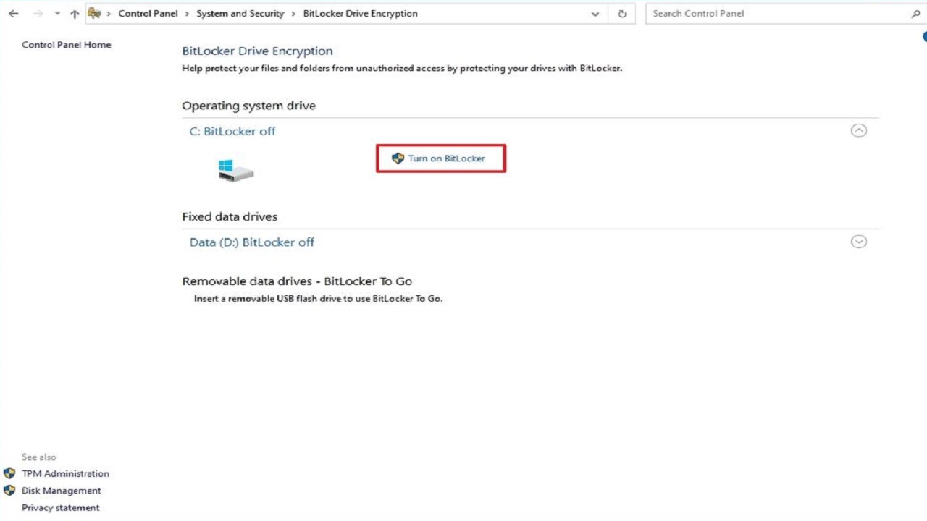Open TPM Administration link

(65, 474)
